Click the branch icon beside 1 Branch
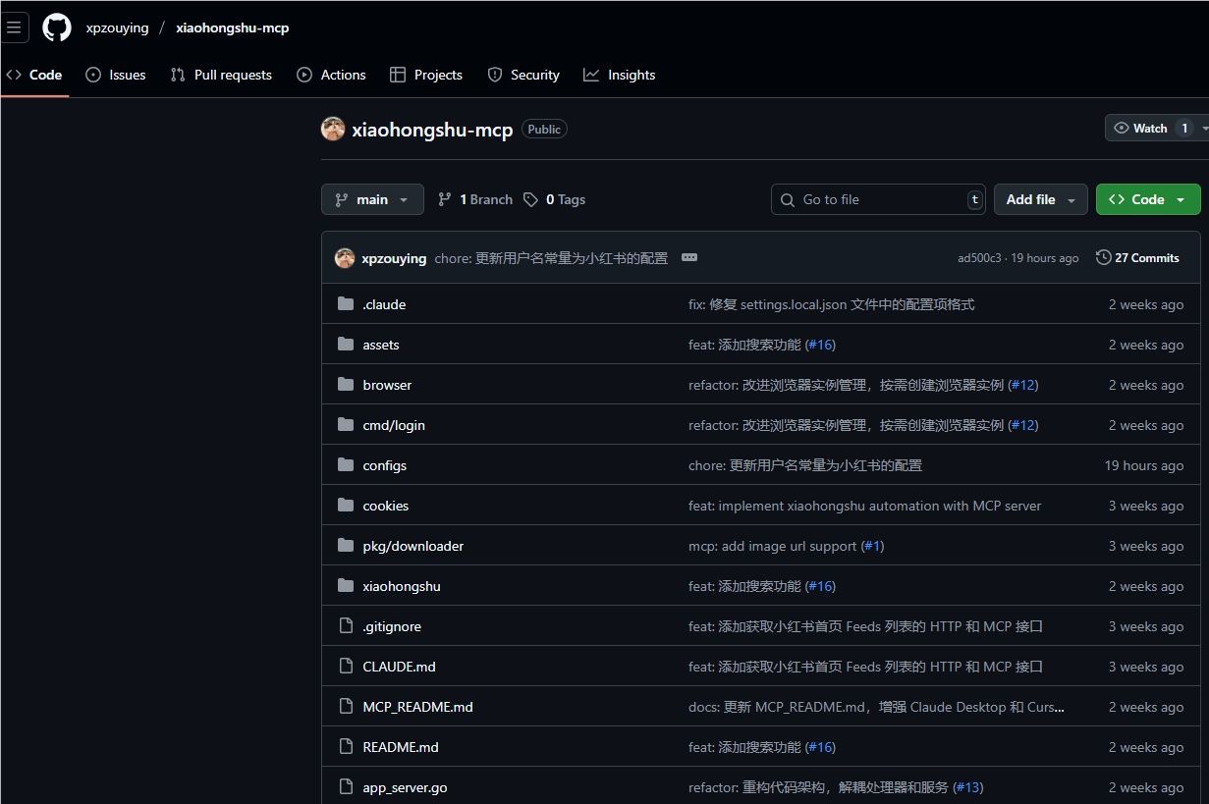Image resolution: width=1209 pixels, height=804 pixels. 445,199
